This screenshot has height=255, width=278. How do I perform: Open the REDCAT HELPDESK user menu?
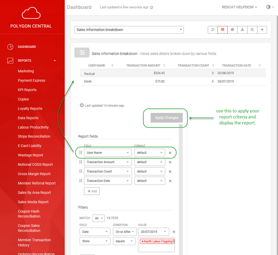(239, 7)
